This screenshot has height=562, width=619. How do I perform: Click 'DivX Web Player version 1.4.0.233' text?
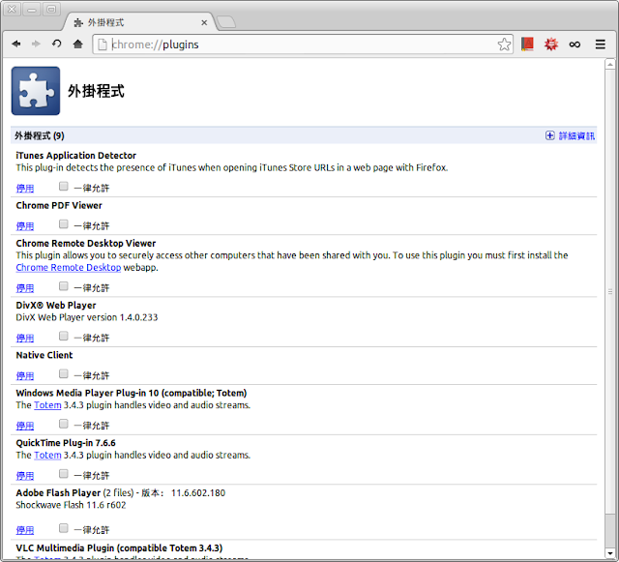click(86, 317)
